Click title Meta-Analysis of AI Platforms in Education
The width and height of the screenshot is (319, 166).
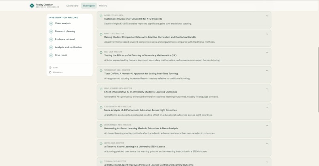tap(141, 110)
